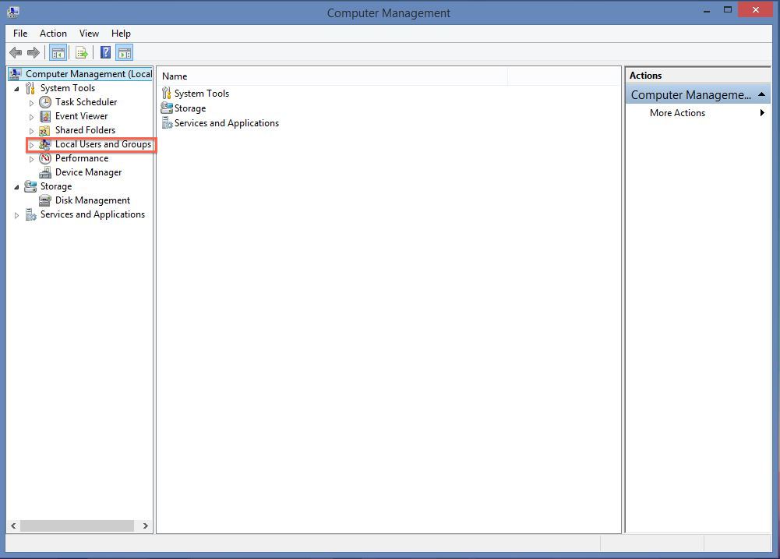Click the tree pane scroll left arrow

13,525
